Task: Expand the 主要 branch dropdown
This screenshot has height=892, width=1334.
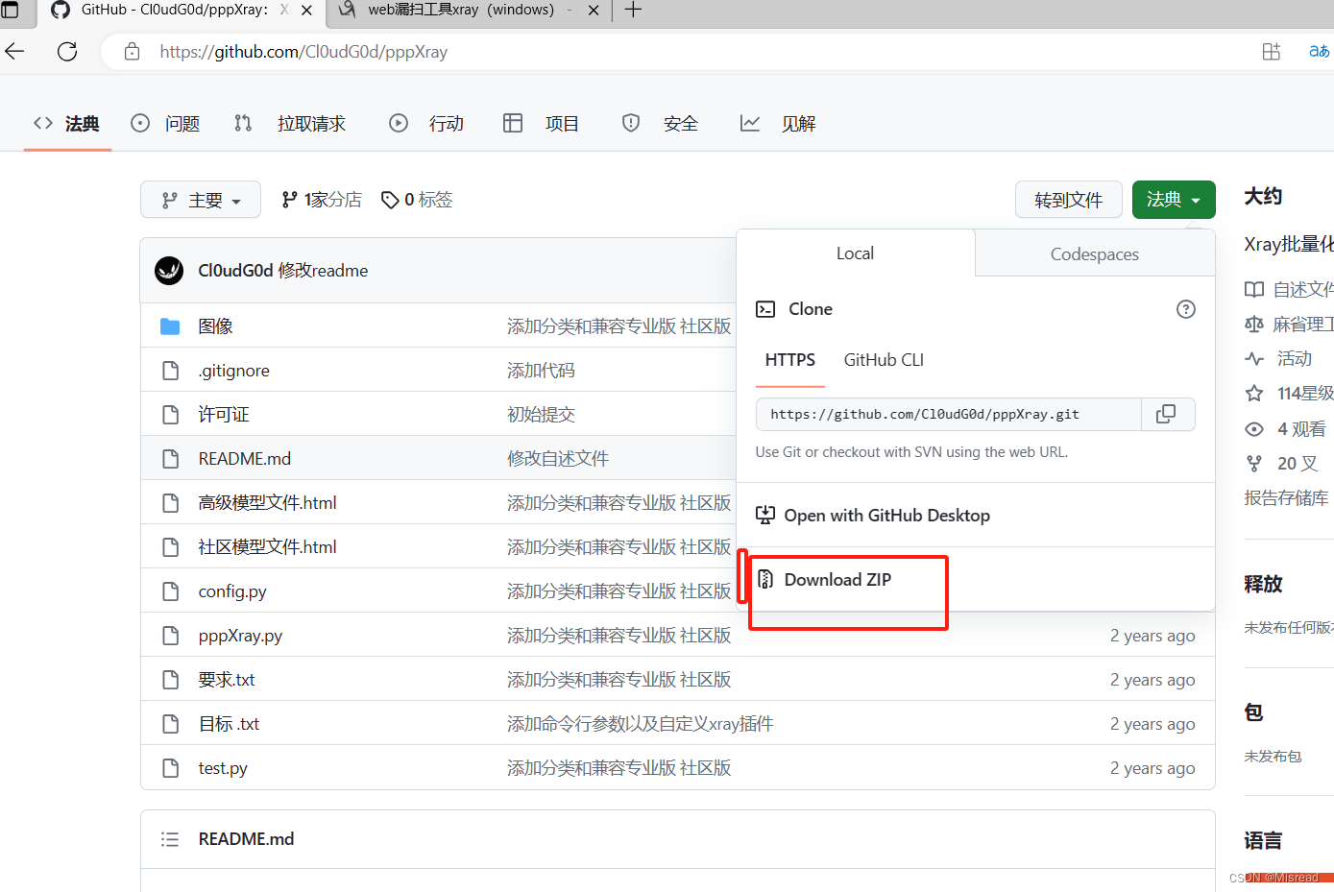Action: [x=201, y=200]
